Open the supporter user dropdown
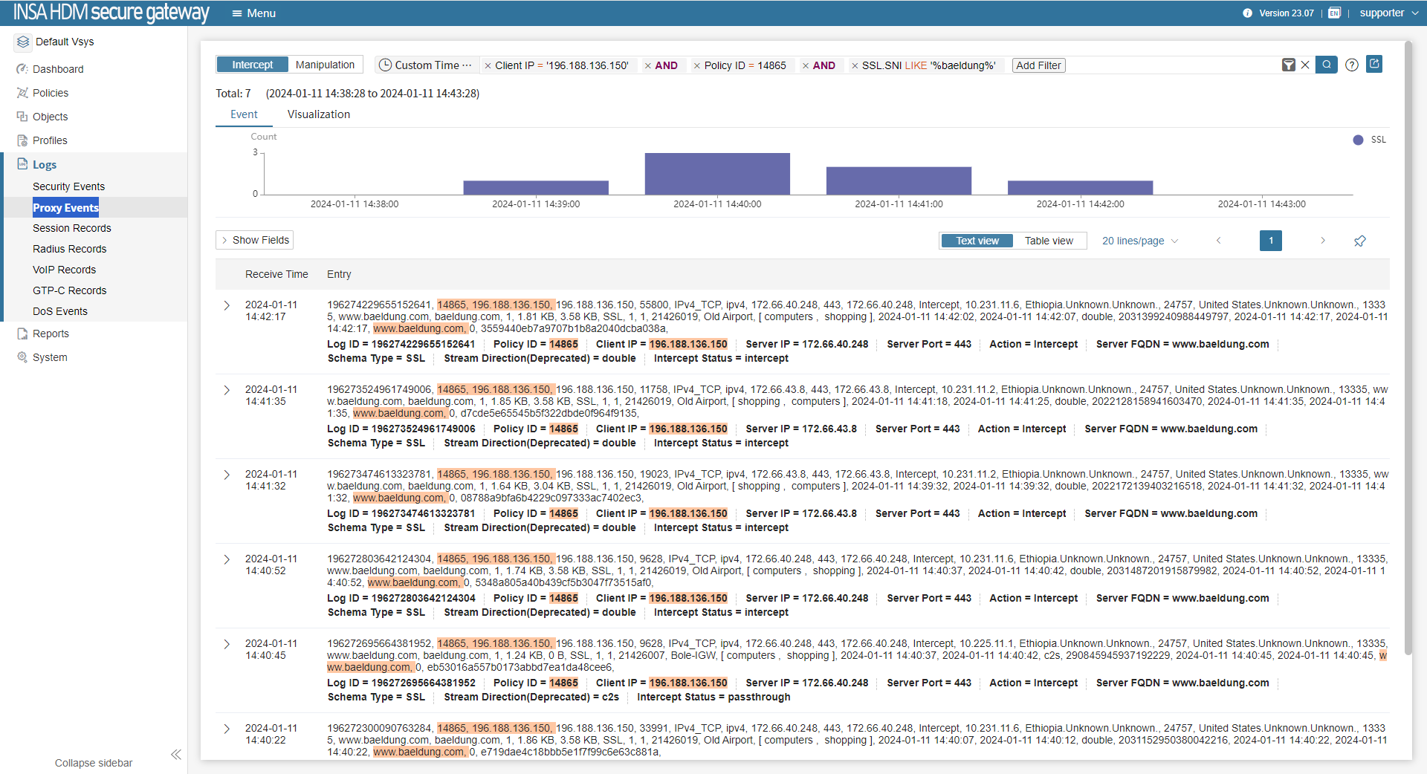This screenshot has height=774, width=1427. [x=1388, y=13]
